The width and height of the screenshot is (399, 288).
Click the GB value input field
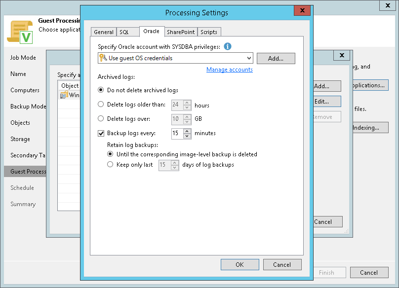(x=178, y=119)
